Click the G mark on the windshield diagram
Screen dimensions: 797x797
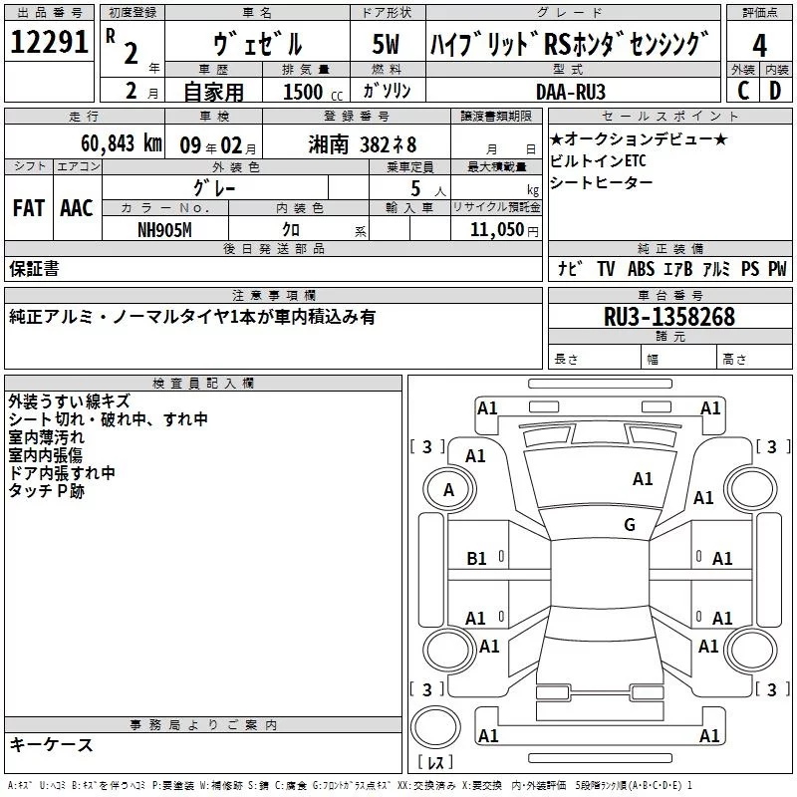[630, 525]
